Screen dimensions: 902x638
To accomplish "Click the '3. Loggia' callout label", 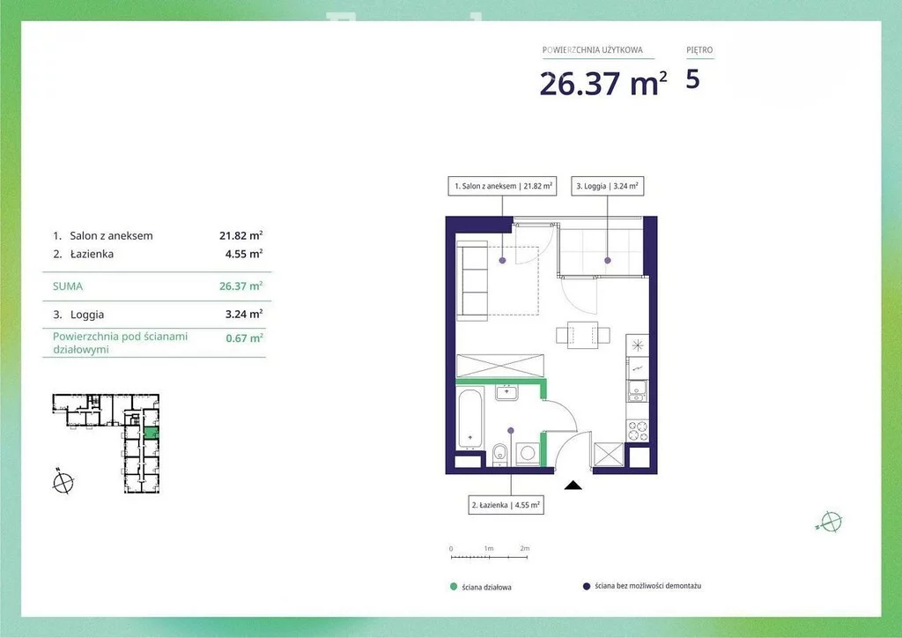I will pyautogui.click(x=607, y=186).
